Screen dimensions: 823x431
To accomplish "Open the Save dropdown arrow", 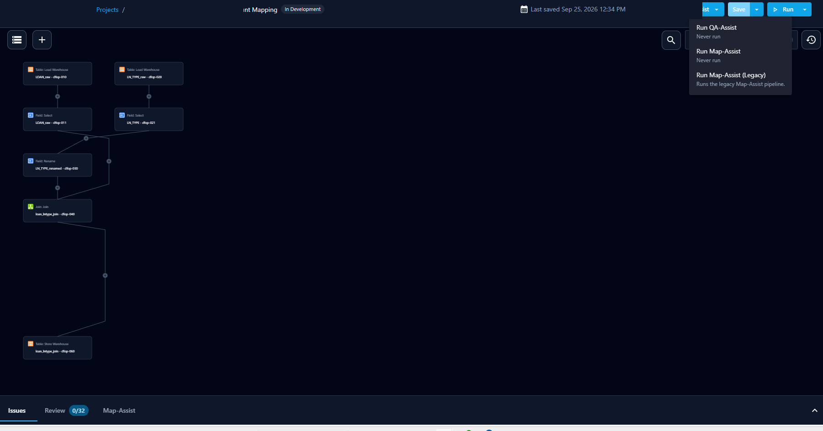I will 757,10.
